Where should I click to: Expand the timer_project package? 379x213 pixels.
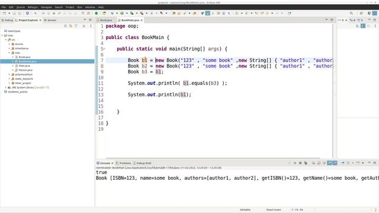pyautogui.click(x=9, y=83)
